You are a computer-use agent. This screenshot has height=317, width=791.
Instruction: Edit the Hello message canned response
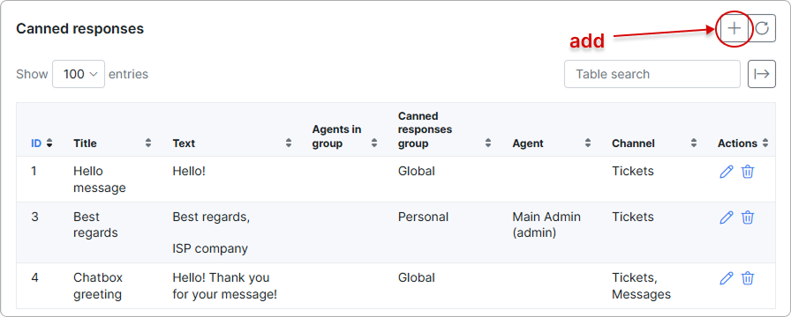point(726,172)
